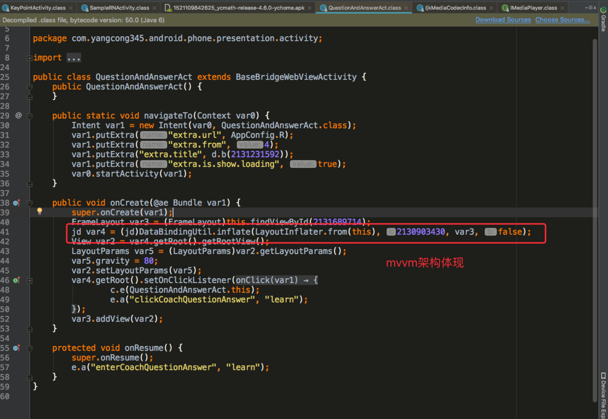Close the IjkMediaCodecInfo.class tab
The height and width of the screenshot is (419, 608).
492,8
